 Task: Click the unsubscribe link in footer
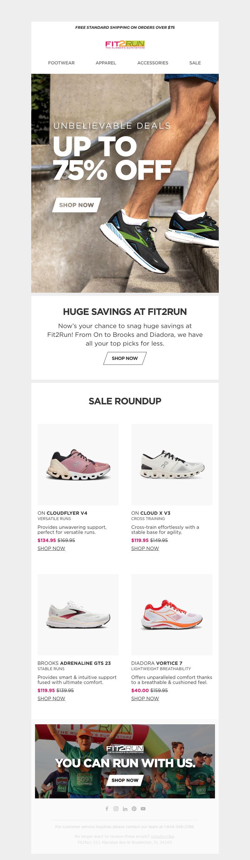(x=162, y=836)
